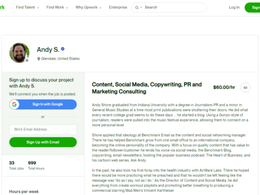Click Sign Up with Email button
This screenshot has height=195, width=260.
tap(43, 142)
